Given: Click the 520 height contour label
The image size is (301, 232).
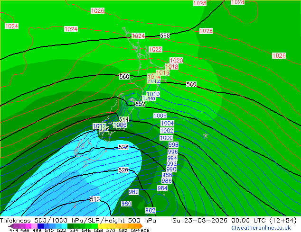Looking at the screenshot, I should pyautogui.click(x=123, y=170).
